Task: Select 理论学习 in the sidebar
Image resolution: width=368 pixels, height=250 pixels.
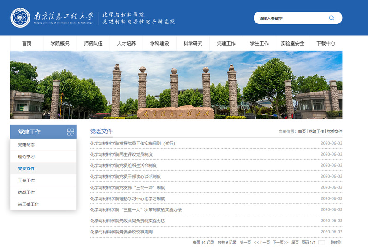Action: pos(26,157)
